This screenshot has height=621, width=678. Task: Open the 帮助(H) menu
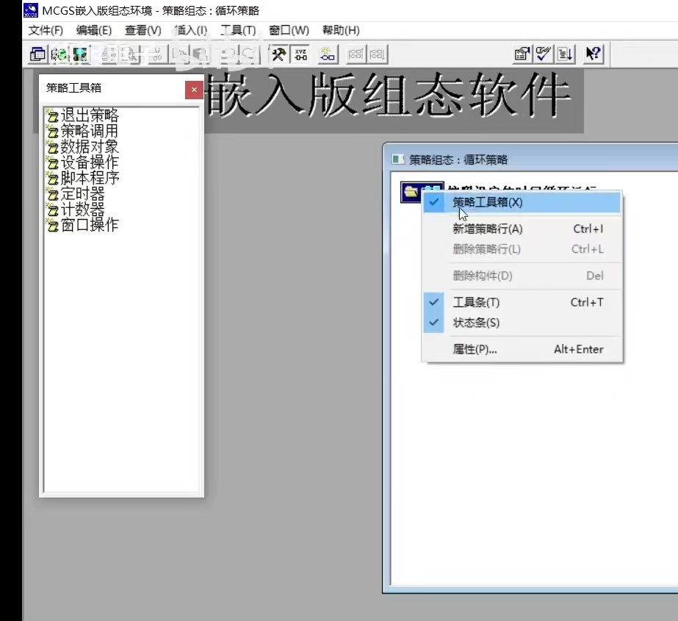click(x=341, y=30)
